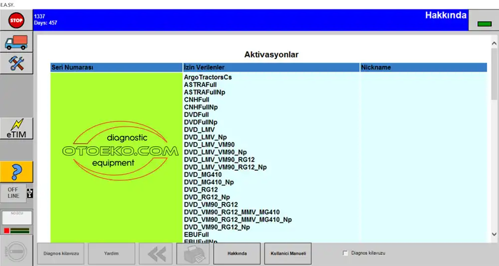Select the DVD_VM90_RG12_Np entry
Screen dimensions: 499x266
point(217,227)
